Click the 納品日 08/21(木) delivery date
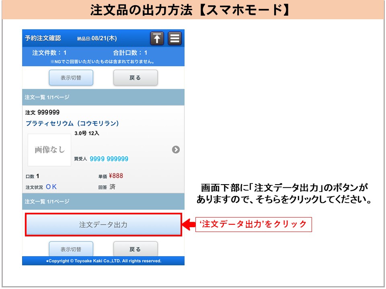386x289 pixels. click(97, 39)
